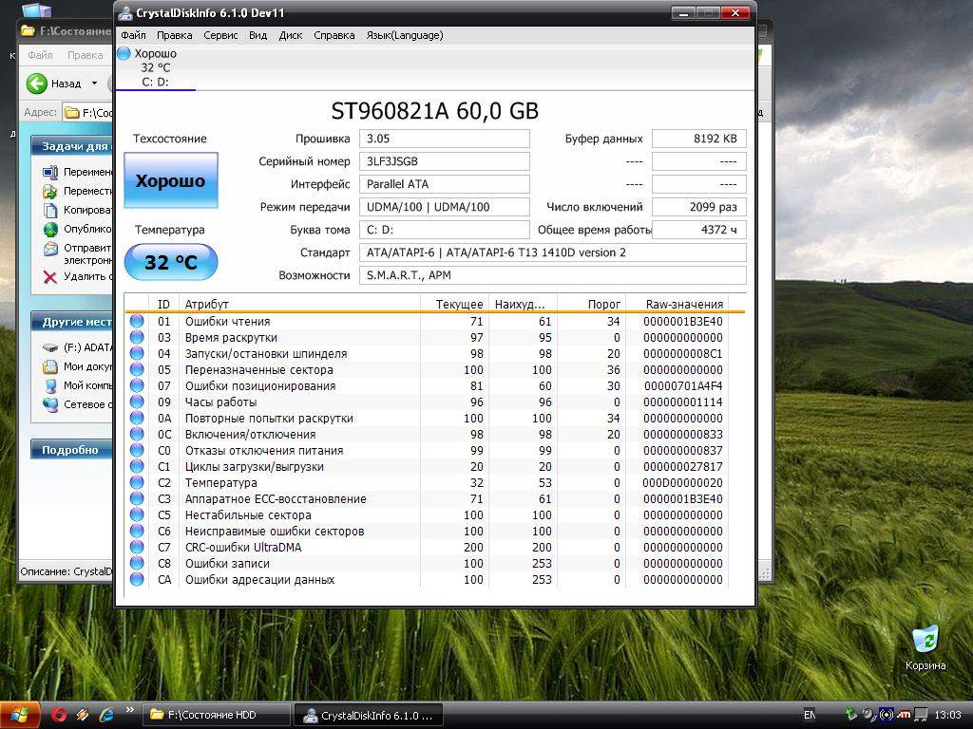Click the Порог column header
Image resolution: width=973 pixels, height=729 pixels.
tap(591, 304)
